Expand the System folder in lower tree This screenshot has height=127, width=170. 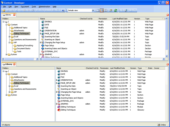(x=6, y=95)
